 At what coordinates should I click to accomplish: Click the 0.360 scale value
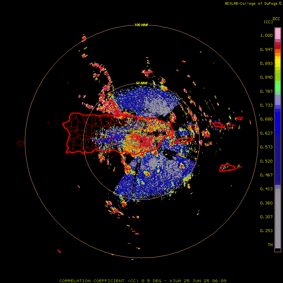click(266, 203)
